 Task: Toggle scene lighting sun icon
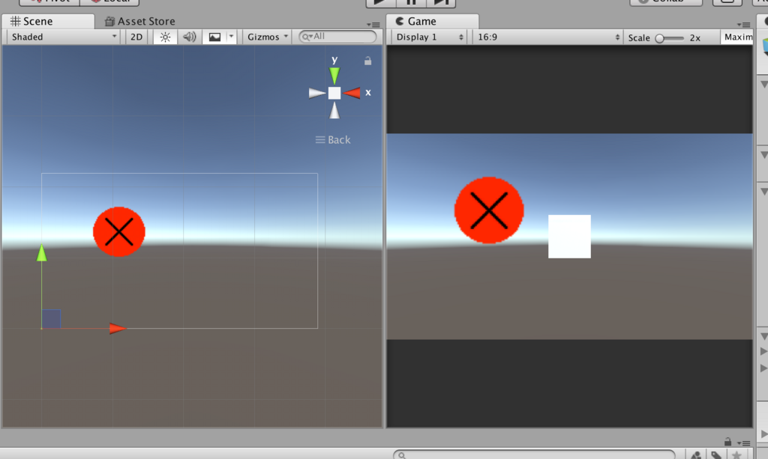point(165,37)
